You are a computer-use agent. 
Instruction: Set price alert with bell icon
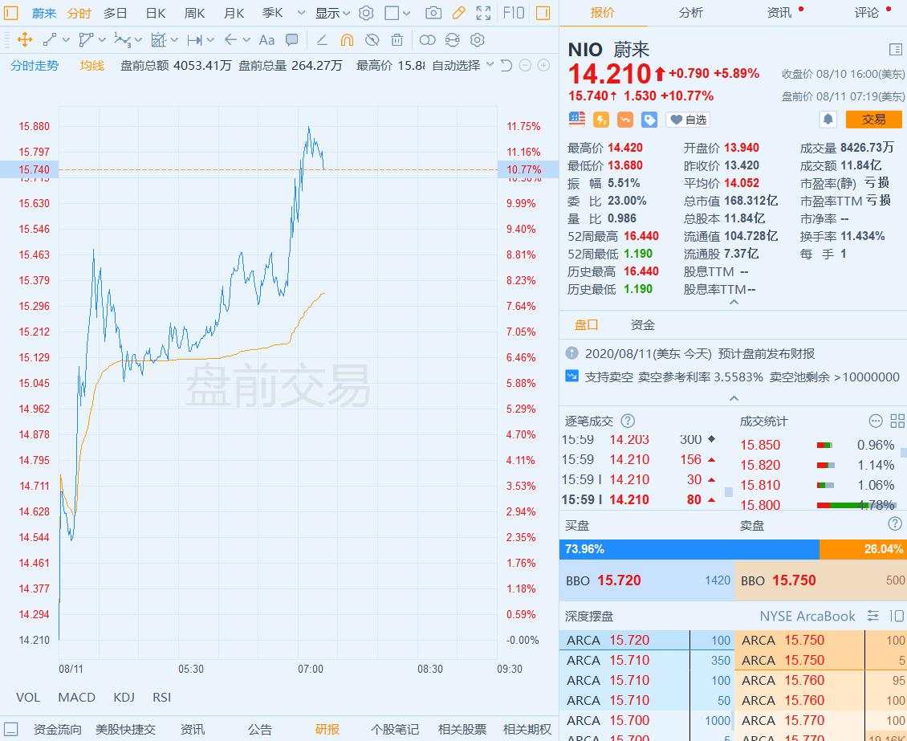click(828, 120)
